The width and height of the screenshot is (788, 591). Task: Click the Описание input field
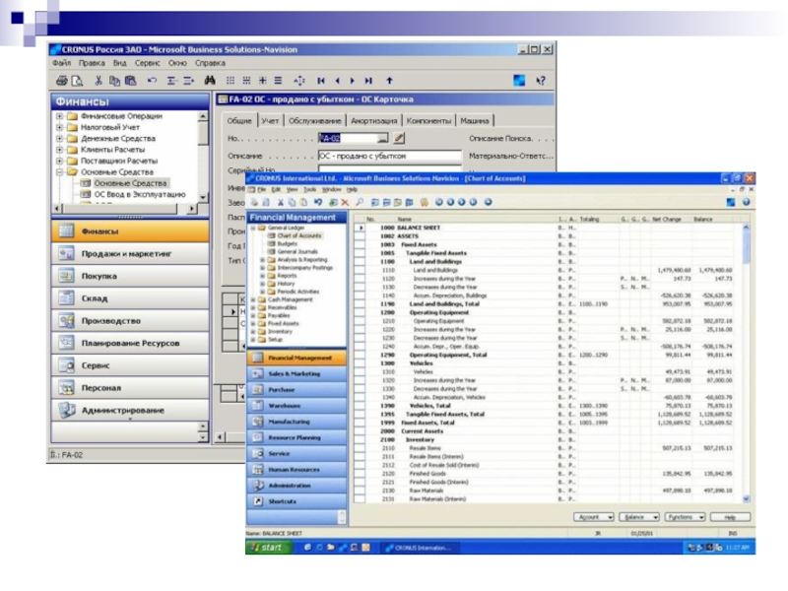(x=389, y=156)
